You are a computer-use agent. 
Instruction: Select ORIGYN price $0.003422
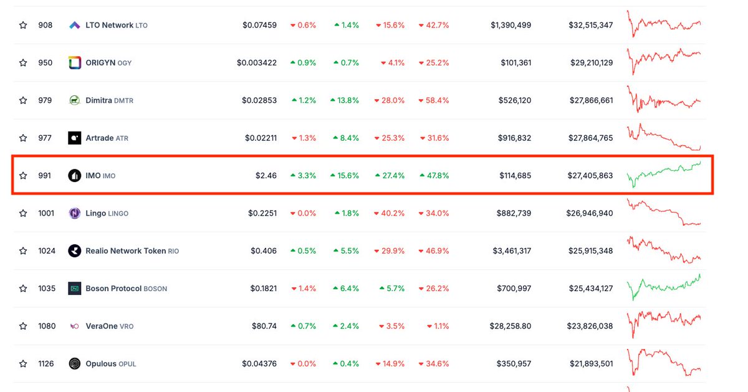257,63
